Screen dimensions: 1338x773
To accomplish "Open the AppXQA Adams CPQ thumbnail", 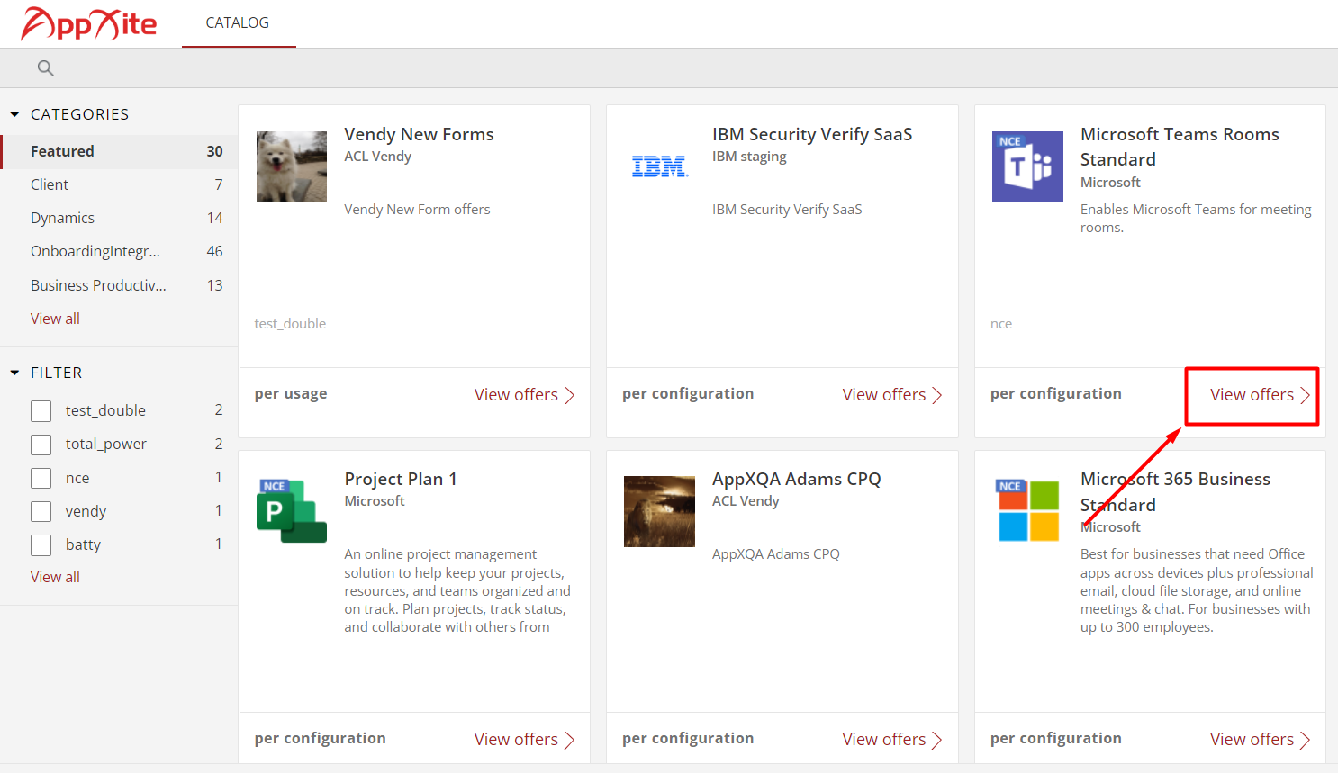I will point(659,511).
